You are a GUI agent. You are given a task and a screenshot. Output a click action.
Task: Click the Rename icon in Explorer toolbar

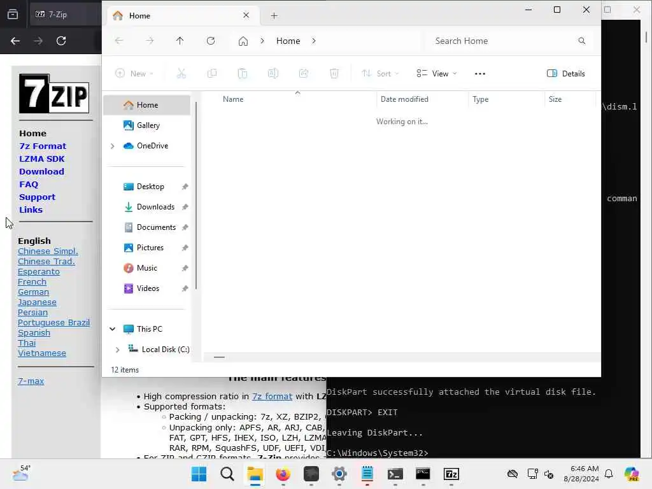pos(273,74)
